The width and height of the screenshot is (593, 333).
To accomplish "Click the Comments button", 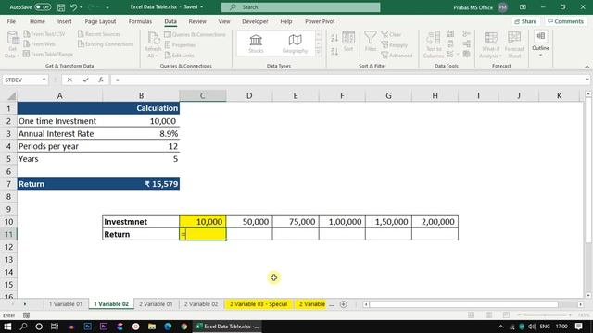I will click(566, 21).
